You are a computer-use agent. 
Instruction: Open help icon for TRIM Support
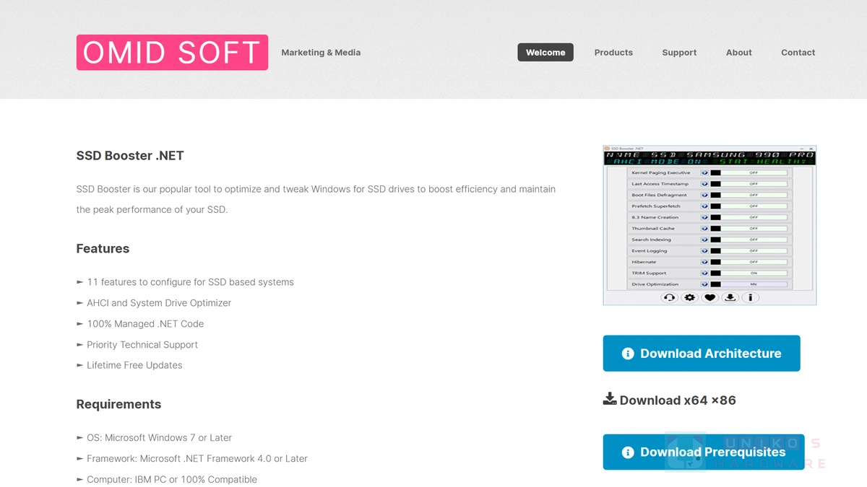(x=704, y=273)
